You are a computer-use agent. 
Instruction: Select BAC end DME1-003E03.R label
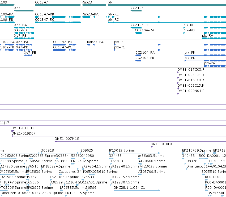190,75
